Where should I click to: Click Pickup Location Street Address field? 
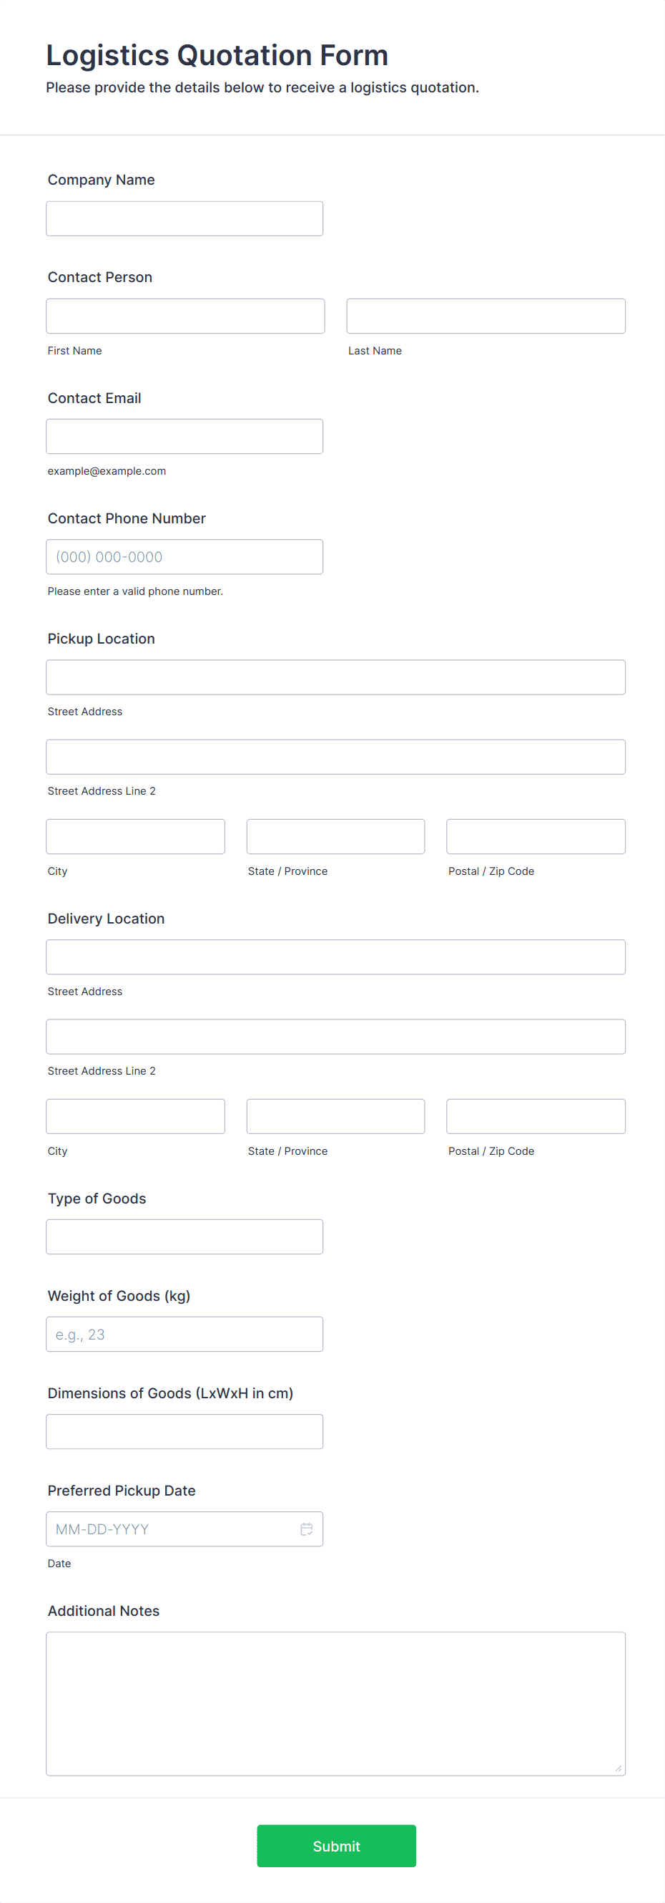335,677
